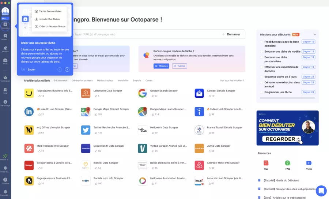Click the Google Search Scraper logo
The height and width of the screenshot is (199, 329).
click(143, 93)
